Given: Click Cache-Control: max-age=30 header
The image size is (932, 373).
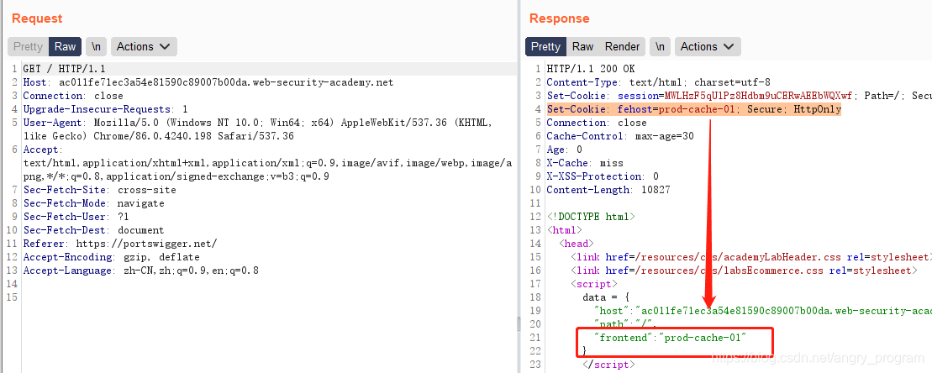Looking at the screenshot, I should (620, 136).
